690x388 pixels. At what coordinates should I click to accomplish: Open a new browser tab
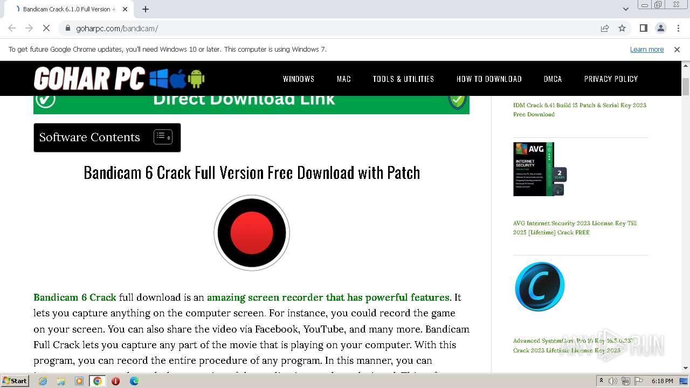pyautogui.click(x=146, y=9)
